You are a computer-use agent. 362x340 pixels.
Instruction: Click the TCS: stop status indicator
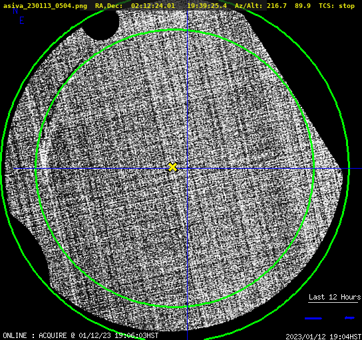pos(337,5)
